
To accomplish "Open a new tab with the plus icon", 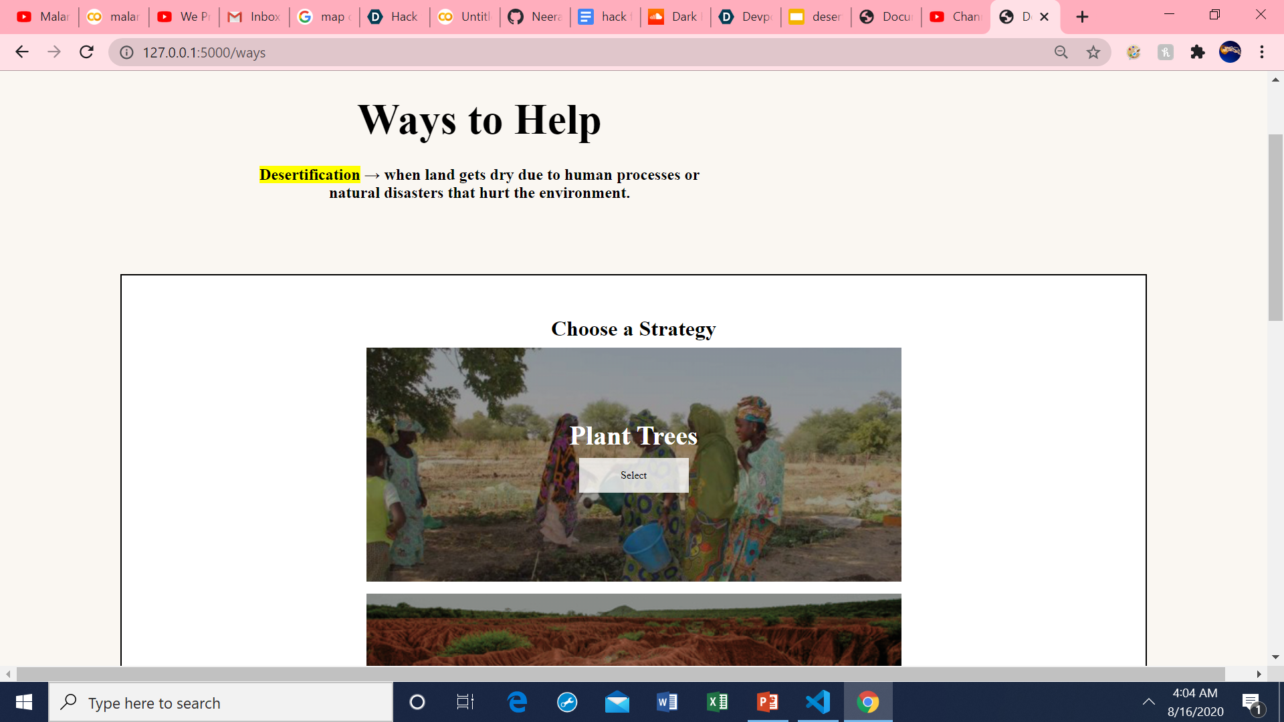I will pyautogui.click(x=1082, y=17).
